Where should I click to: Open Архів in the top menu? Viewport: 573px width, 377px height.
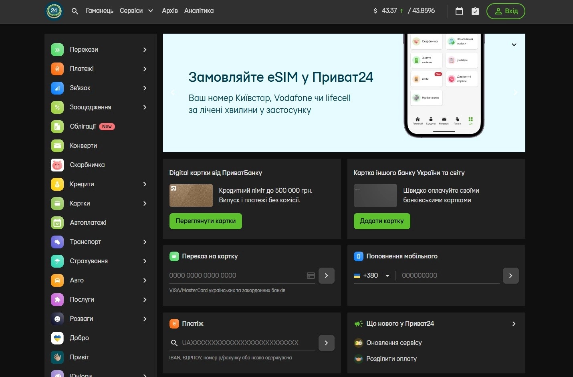170,11
